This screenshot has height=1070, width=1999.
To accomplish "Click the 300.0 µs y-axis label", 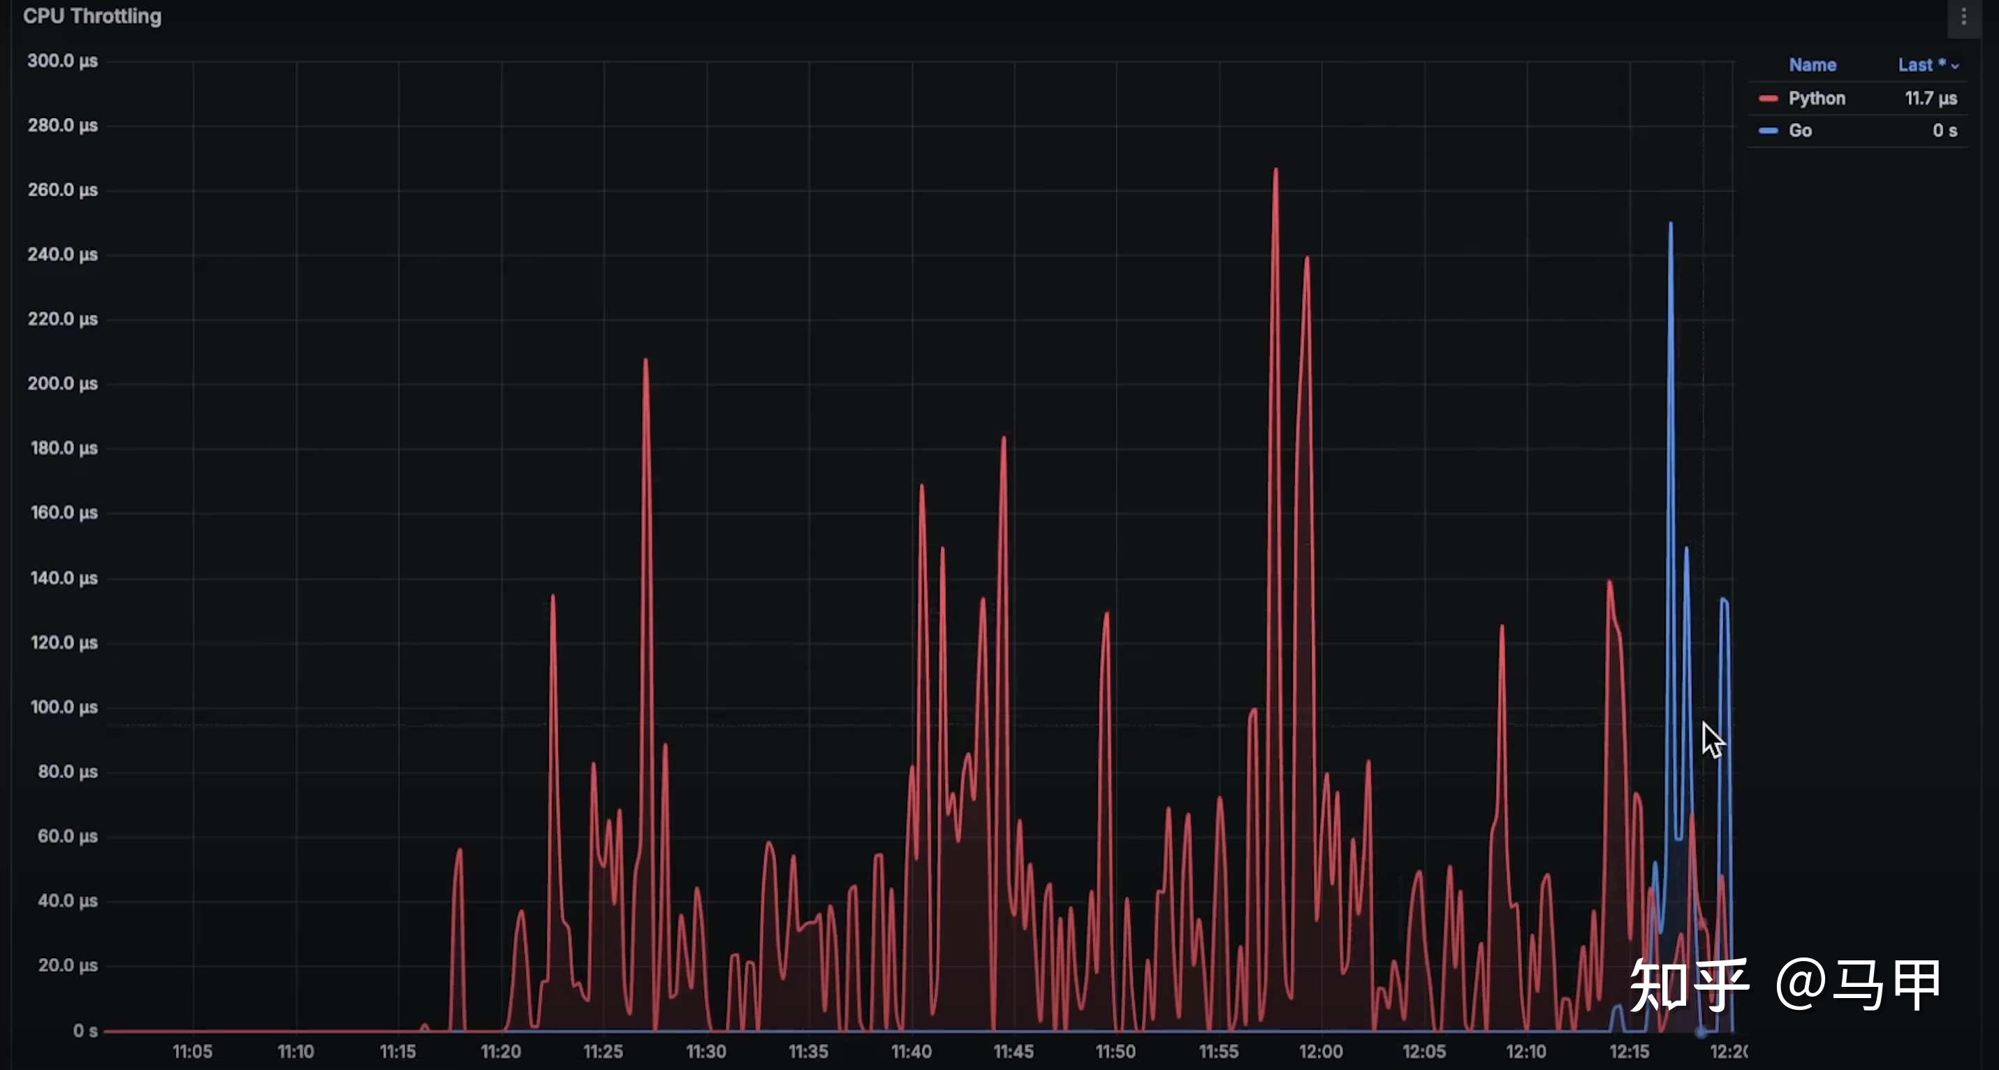I will pos(62,61).
